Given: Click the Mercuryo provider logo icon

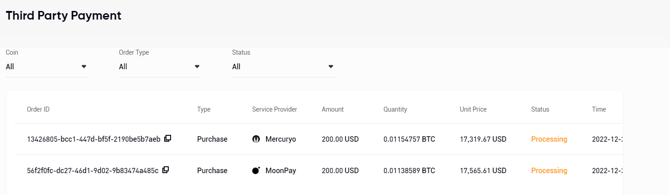Looking at the screenshot, I should coord(256,139).
